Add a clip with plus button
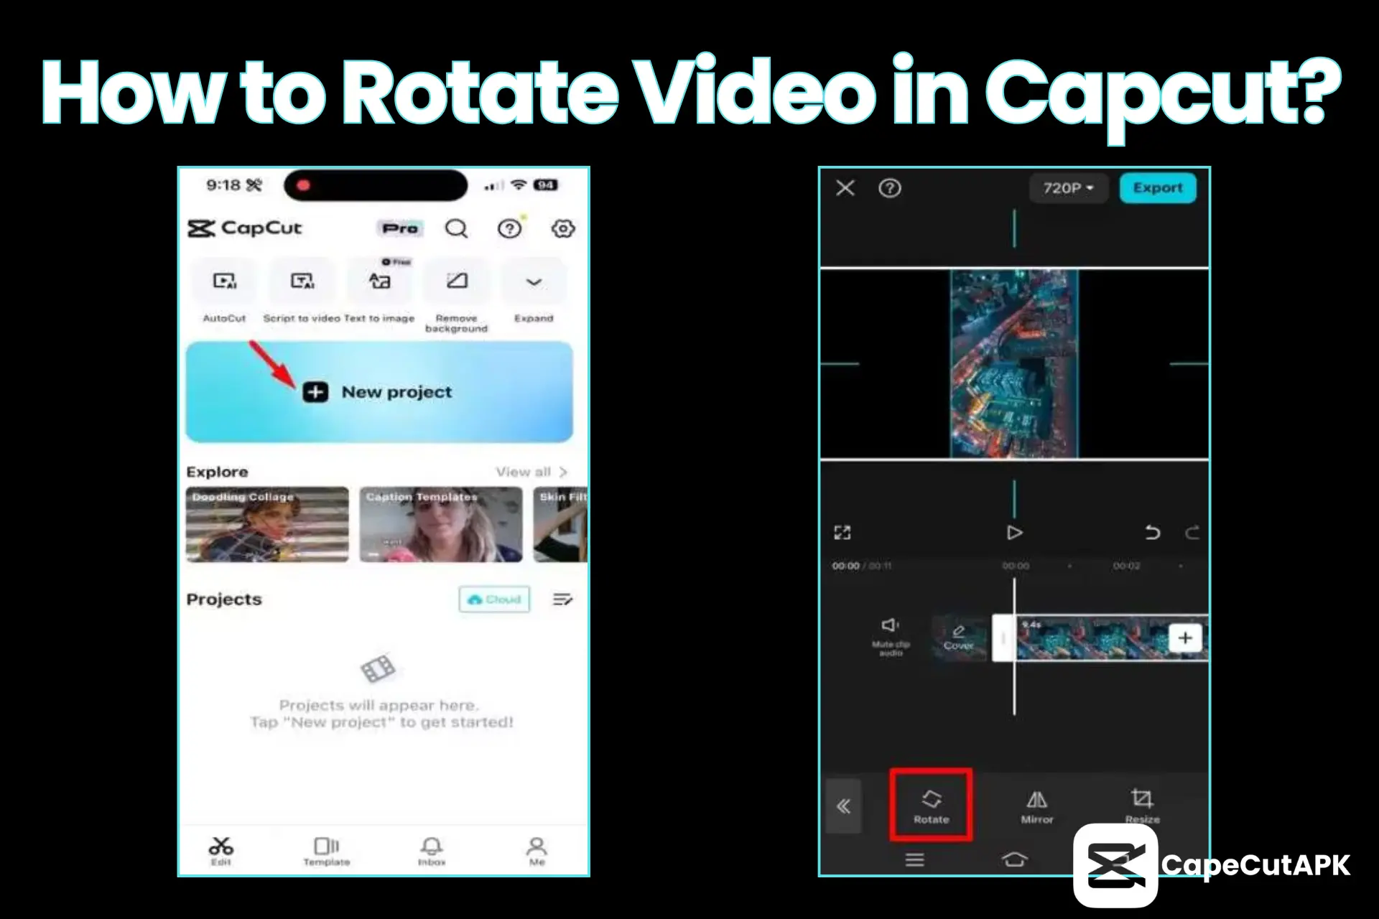The image size is (1379, 919). pos(1185,638)
